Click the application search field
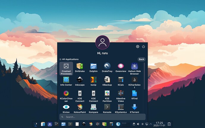 [102, 117]
